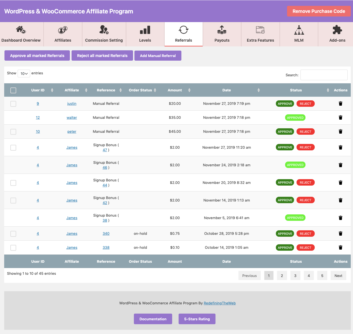
Task: Open walter affiliate link
Action: [x=72, y=118]
